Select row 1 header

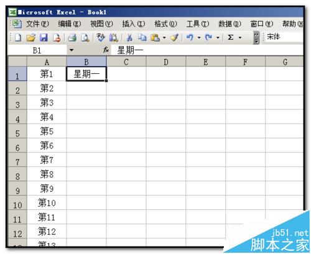[17, 74]
